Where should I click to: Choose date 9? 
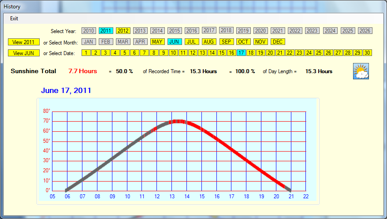pos(164,53)
